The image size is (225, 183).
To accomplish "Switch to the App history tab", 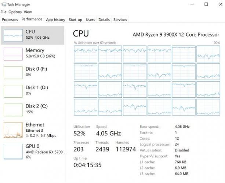I will click(55, 20).
